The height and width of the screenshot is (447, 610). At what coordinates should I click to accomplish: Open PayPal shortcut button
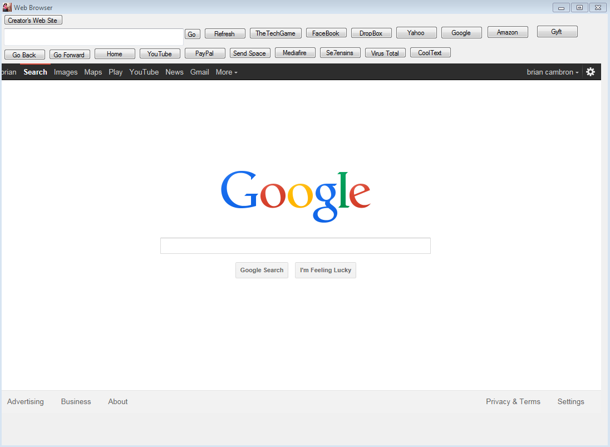[x=205, y=53]
